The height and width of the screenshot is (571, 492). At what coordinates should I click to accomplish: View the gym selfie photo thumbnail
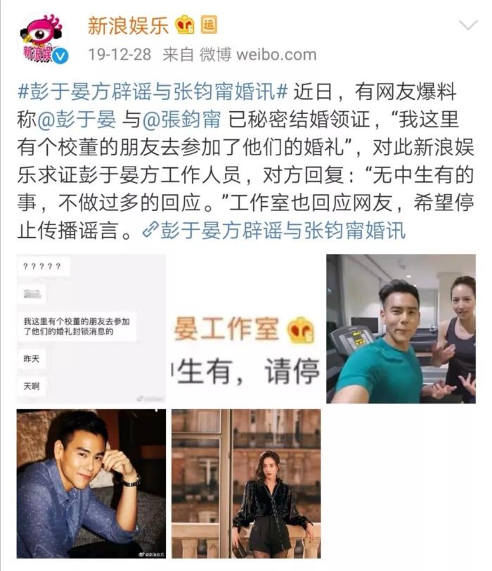click(x=401, y=328)
